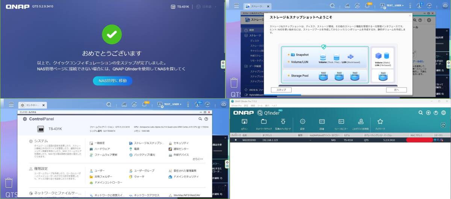Click the NAS管理に移動 button
The height and width of the screenshot is (199, 451).
click(113, 81)
